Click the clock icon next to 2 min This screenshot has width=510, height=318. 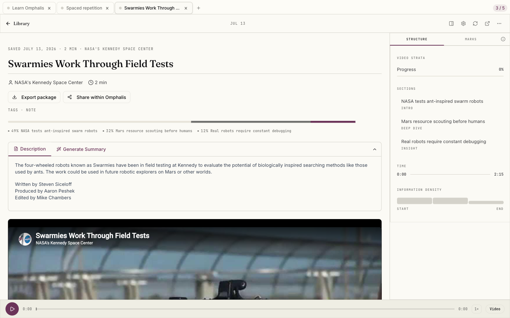click(91, 83)
